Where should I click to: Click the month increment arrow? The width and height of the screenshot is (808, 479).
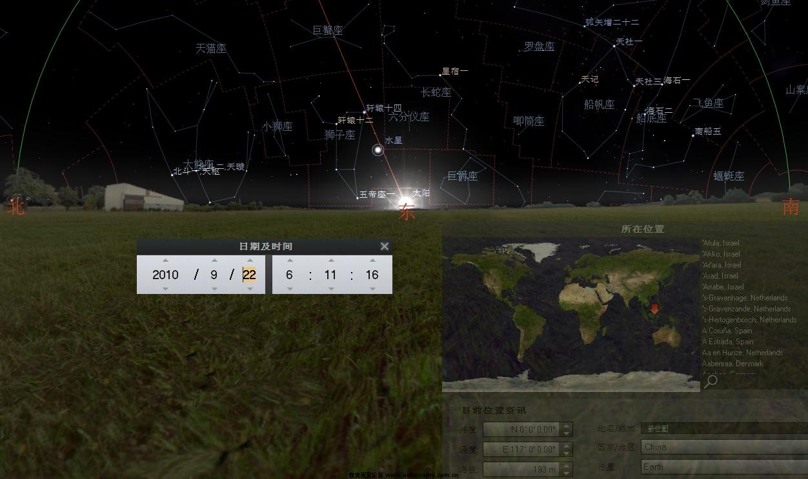pos(214,260)
